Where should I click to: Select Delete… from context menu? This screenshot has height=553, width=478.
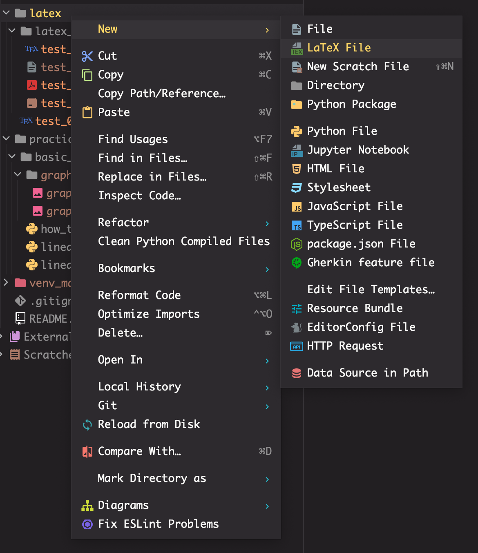pos(176,333)
